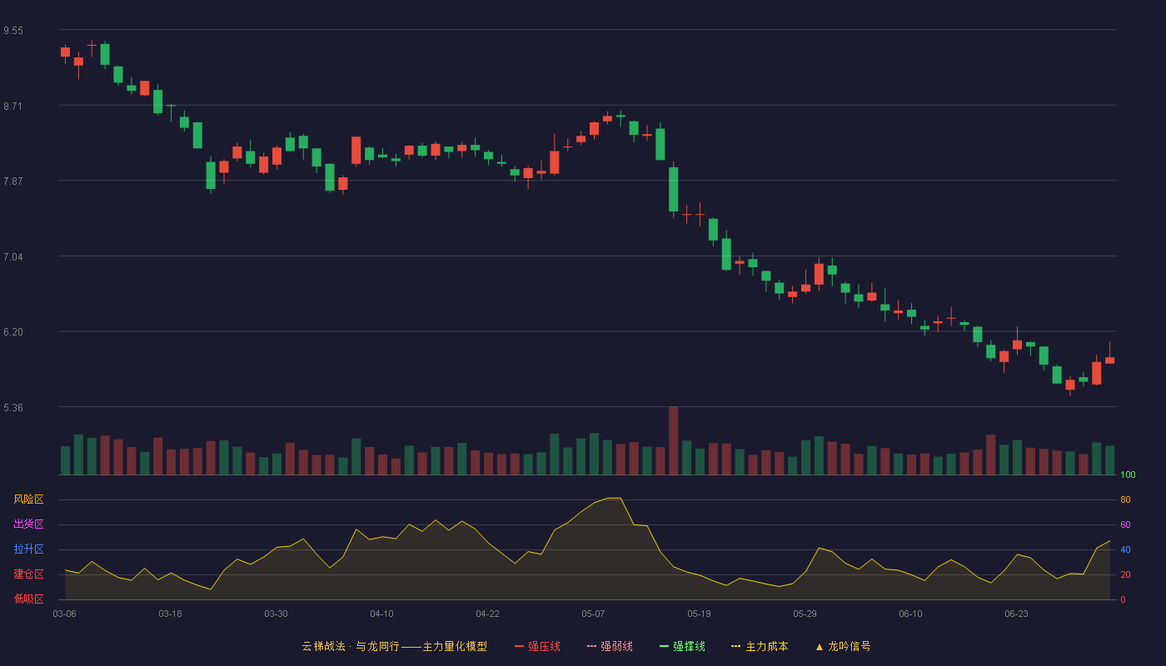Click the 06-23 date label
This screenshot has height=666, width=1166.
1016,614
